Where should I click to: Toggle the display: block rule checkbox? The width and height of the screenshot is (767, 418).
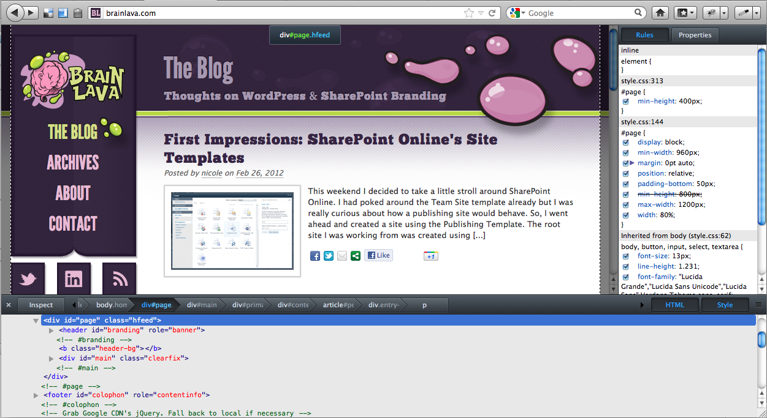pos(626,142)
